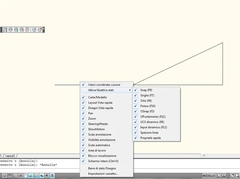Click the Quick View Drawings status icon

tap(224, 176)
